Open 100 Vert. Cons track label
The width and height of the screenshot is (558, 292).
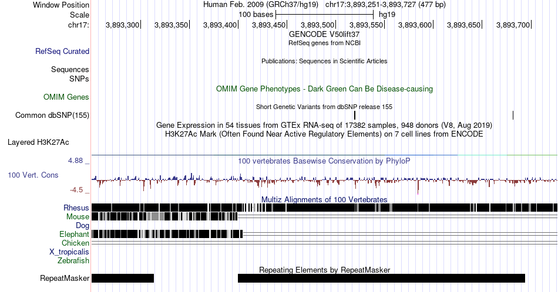pos(33,175)
